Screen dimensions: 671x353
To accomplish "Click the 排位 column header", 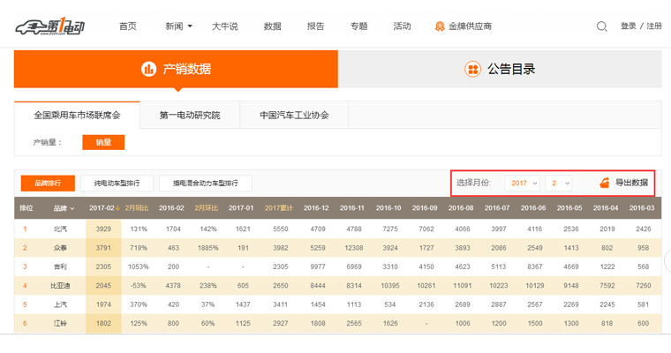I will (x=26, y=208).
